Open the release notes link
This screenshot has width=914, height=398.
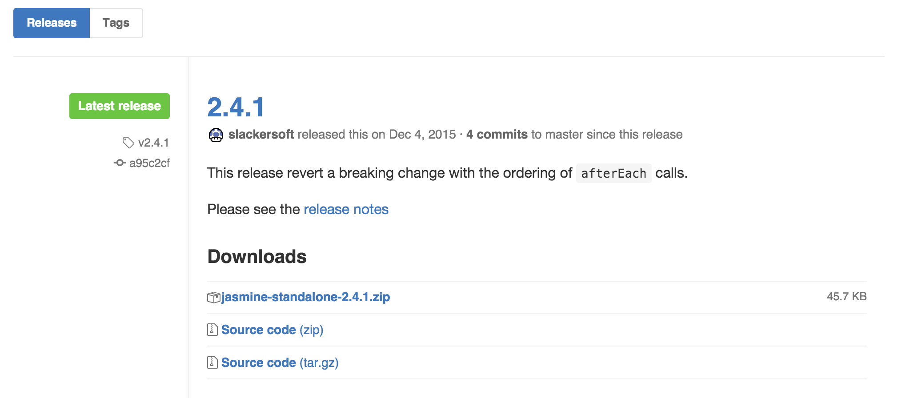pyautogui.click(x=346, y=209)
